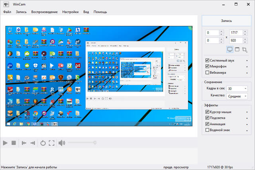The height and width of the screenshot is (170, 255).
Task: Jump to end of the recording
Action: 33,143
